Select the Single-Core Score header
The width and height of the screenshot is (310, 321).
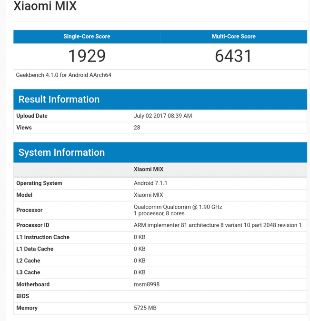click(87, 37)
